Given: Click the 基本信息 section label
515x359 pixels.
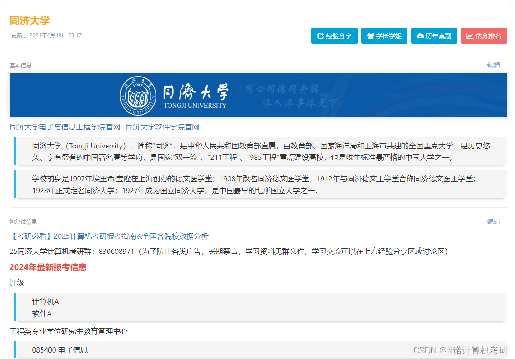Looking at the screenshot, I should tap(20, 65).
